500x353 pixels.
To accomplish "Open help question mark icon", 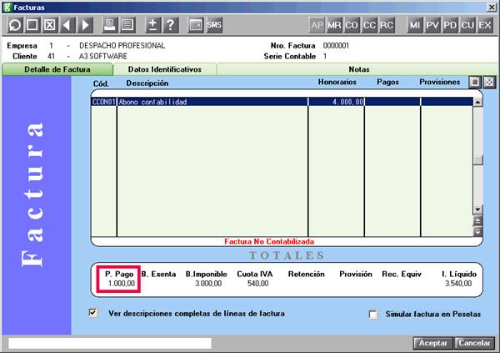I will [171, 25].
